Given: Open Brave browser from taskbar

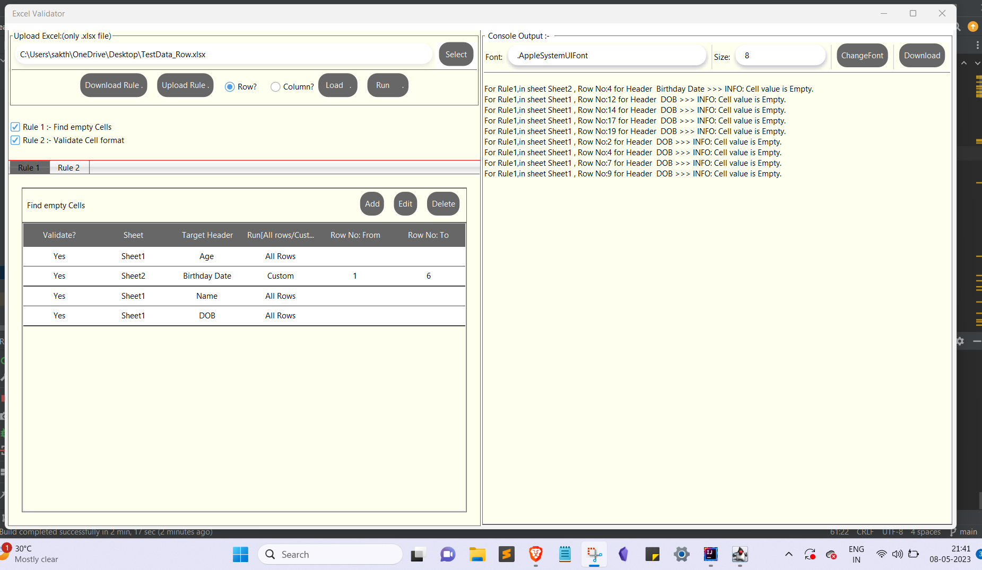Looking at the screenshot, I should tap(536, 555).
